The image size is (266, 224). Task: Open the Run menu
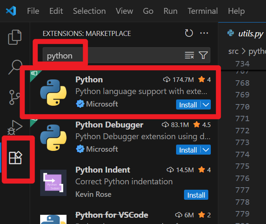click(171, 11)
